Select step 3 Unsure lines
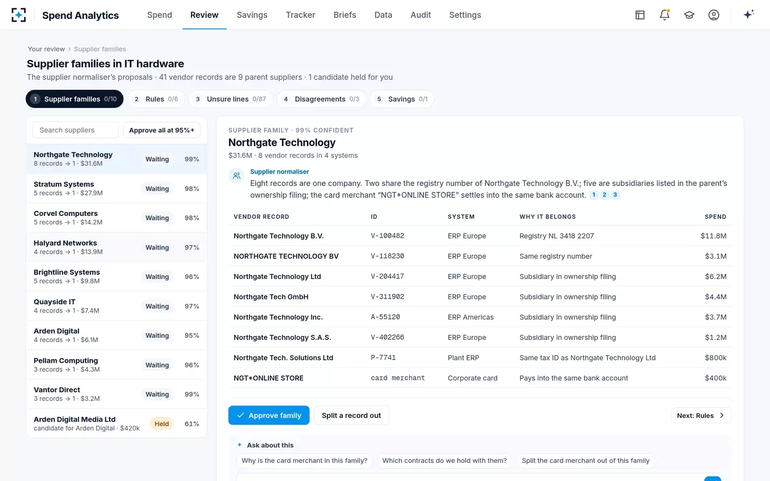 tap(230, 99)
